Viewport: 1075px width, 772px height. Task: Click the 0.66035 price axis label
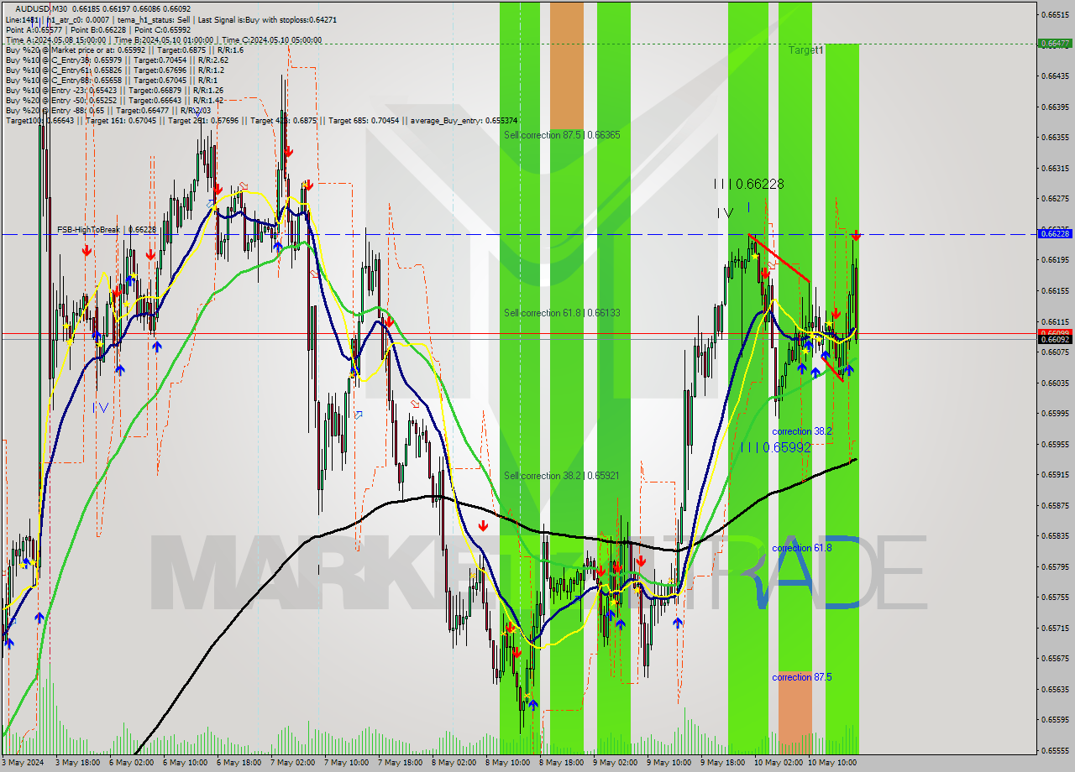coord(1055,383)
